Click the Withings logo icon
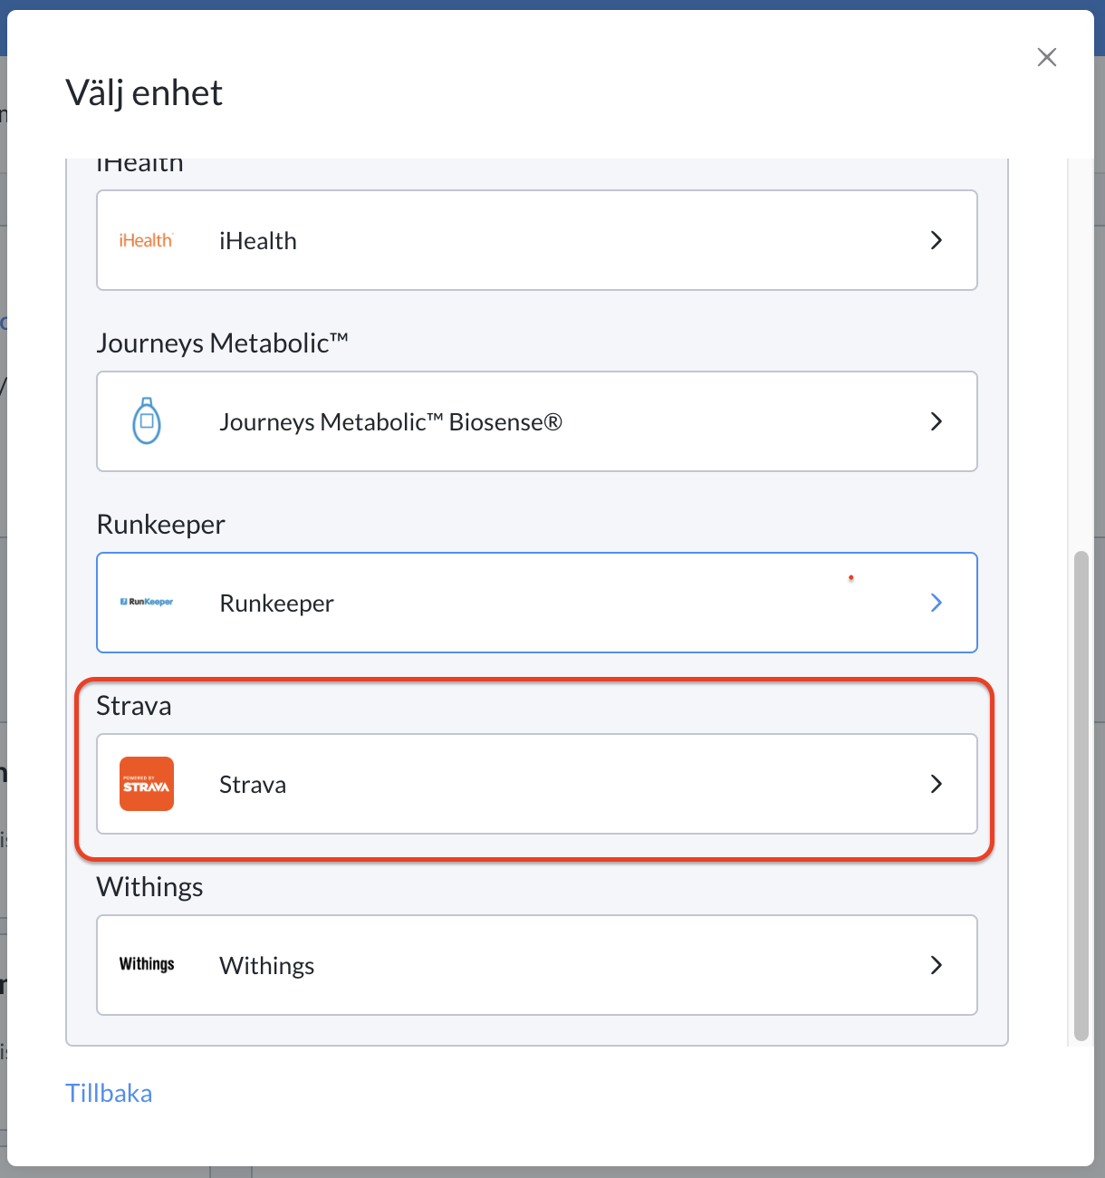 point(147,964)
